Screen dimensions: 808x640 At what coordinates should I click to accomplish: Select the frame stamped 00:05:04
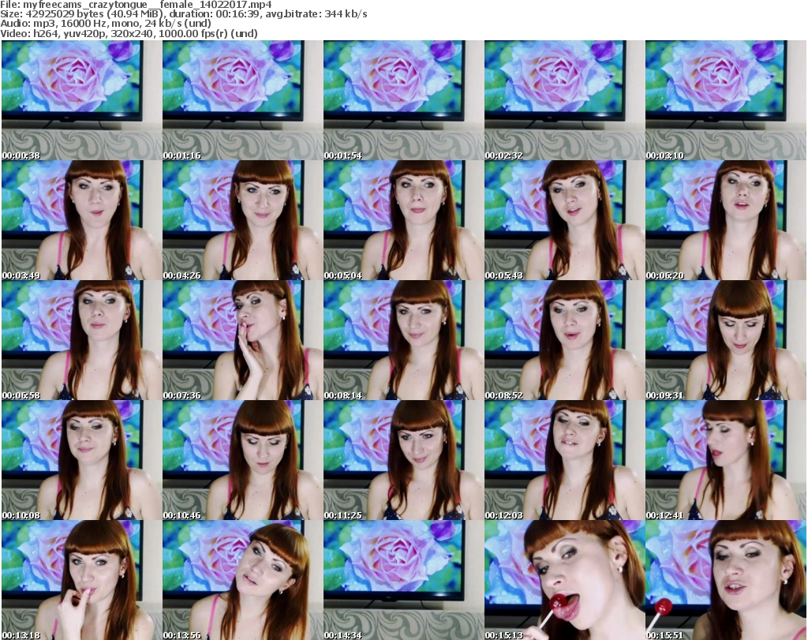click(403, 220)
